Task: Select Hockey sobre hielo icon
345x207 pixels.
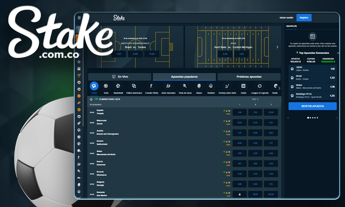Action: [227, 86]
